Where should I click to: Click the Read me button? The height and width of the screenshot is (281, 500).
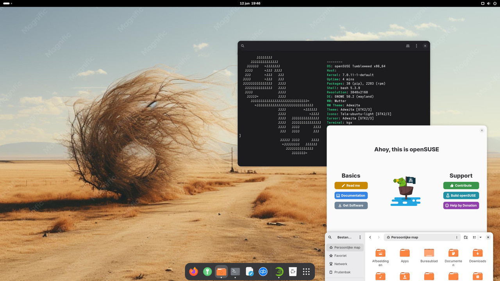point(351,185)
